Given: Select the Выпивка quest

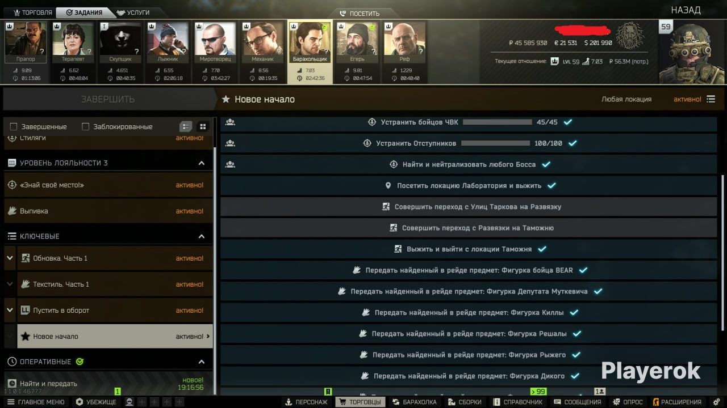Looking at the screenshot, I should coord(108,211).
